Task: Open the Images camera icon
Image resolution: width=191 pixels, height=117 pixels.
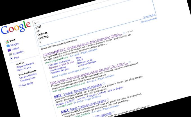Action: [x=8, y=46]
